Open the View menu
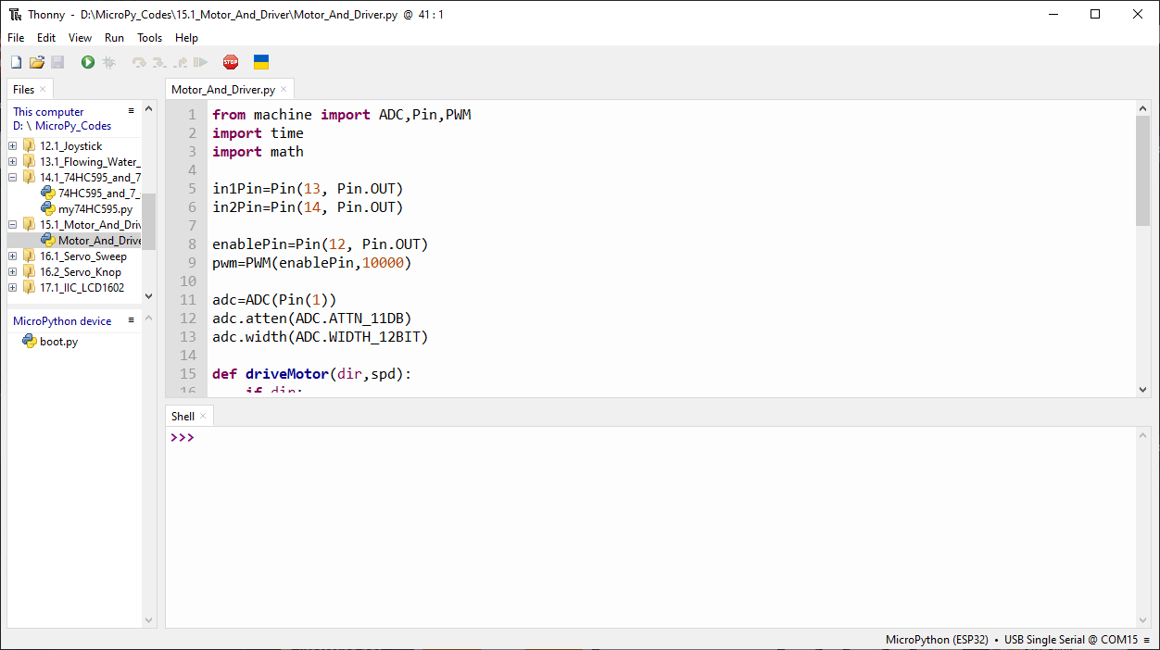The height and width of the screenshot is (650, 1160). [x=81, y=38]
